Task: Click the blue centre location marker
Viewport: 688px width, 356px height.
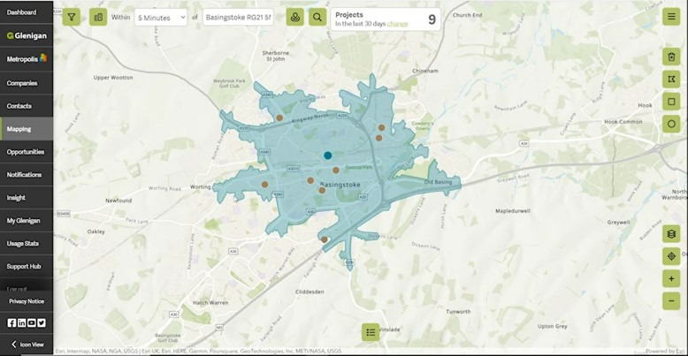Action: click(x=327, y=155)
